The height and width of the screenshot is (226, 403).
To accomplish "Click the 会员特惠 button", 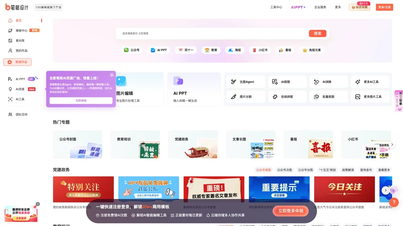I will coord(360,7).
